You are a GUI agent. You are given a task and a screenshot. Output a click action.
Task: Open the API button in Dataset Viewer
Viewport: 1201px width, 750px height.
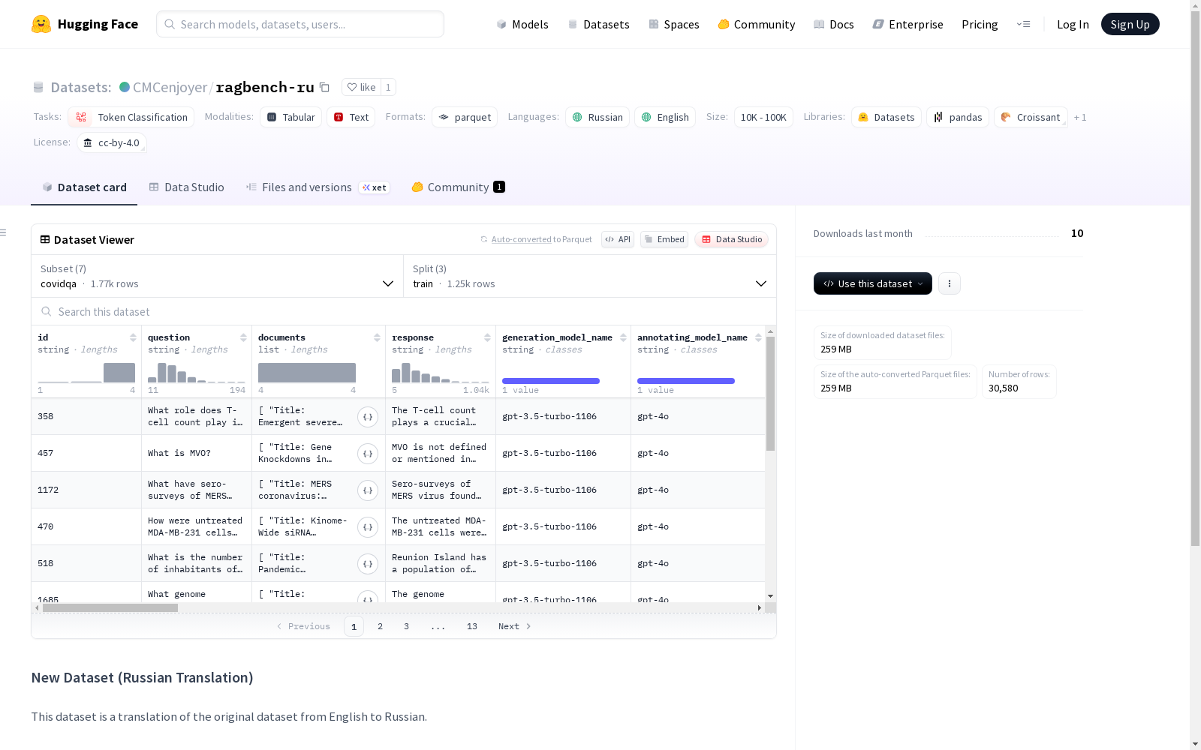(618, 239)
